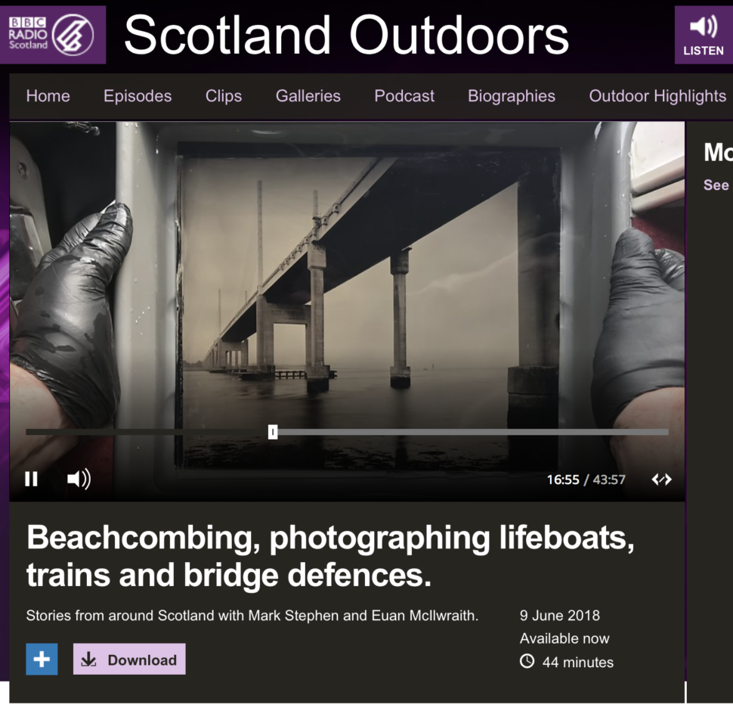Open Outdoor Highlights tab
733x711 pixels.
(657, 96)
